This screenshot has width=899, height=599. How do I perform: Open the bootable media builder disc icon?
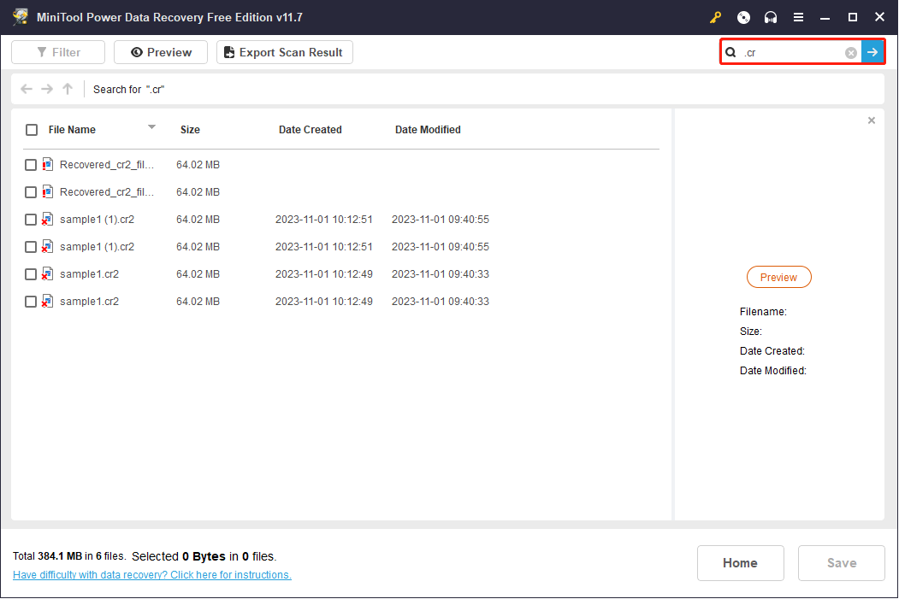tap(743, 17)
